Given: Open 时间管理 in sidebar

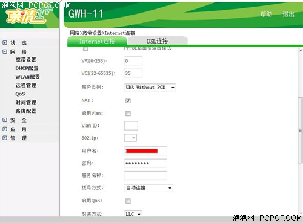Looking at the screenshot, I should [25, 103].
